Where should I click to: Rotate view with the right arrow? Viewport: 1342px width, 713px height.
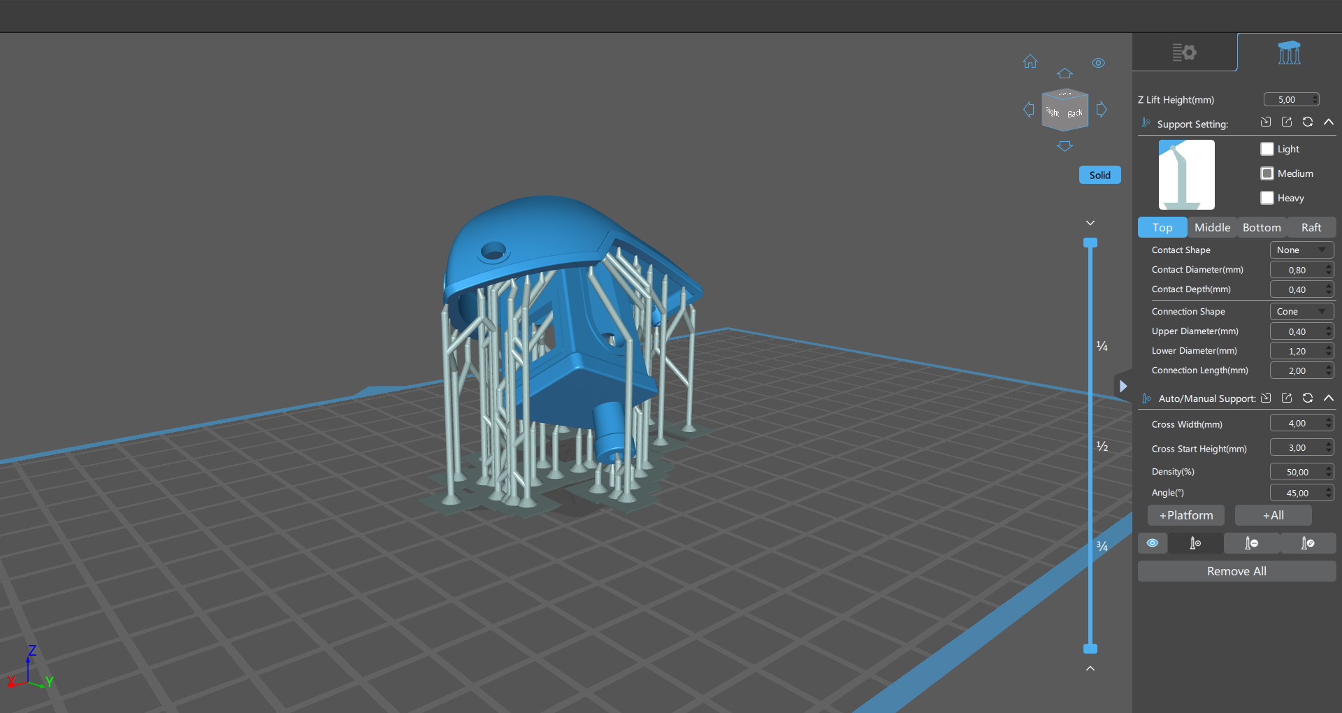click(x=1102, y=109)
